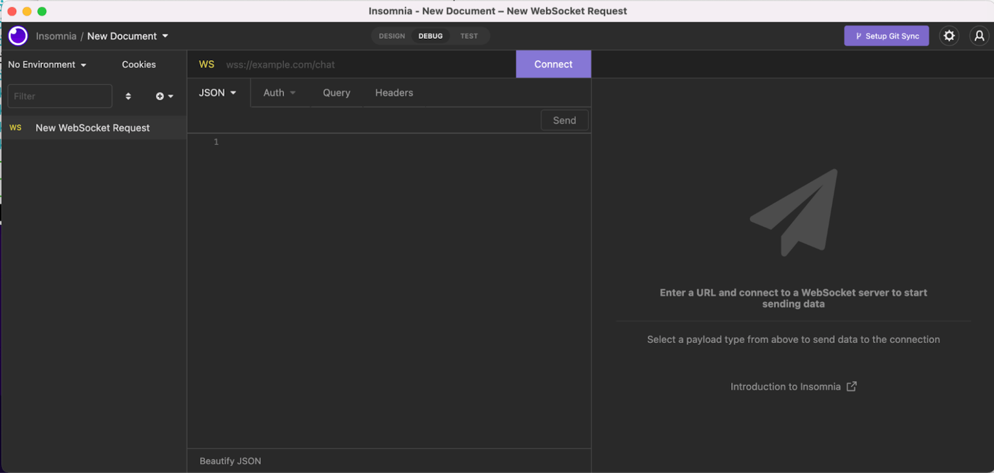Expand the New Document dropdown
The width and height of the screenshot is (994, 473).
(x=165, y=36)
